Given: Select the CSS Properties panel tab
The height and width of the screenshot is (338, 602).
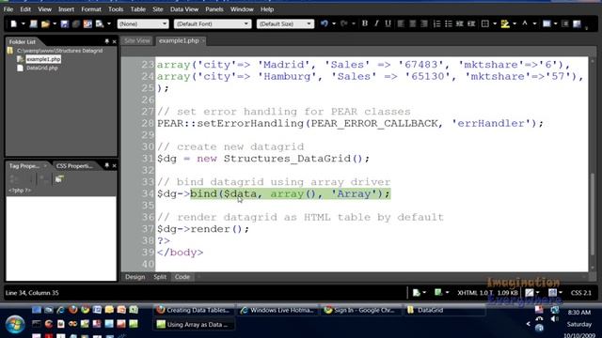Looking at the screenshot, I should tap(74, 166).
